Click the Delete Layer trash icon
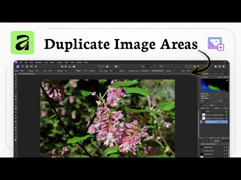241x180 pixels. click(x=228, y=138)
